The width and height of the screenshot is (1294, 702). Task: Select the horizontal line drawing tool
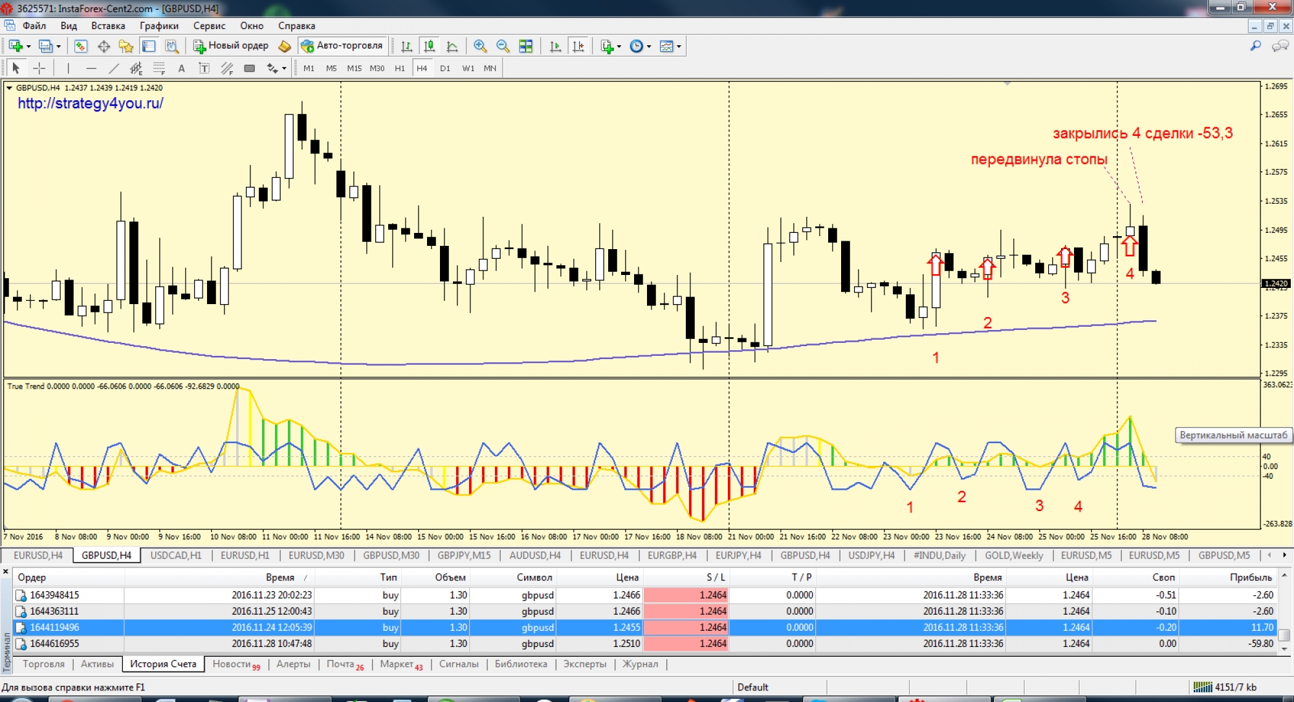coord(91,69)
